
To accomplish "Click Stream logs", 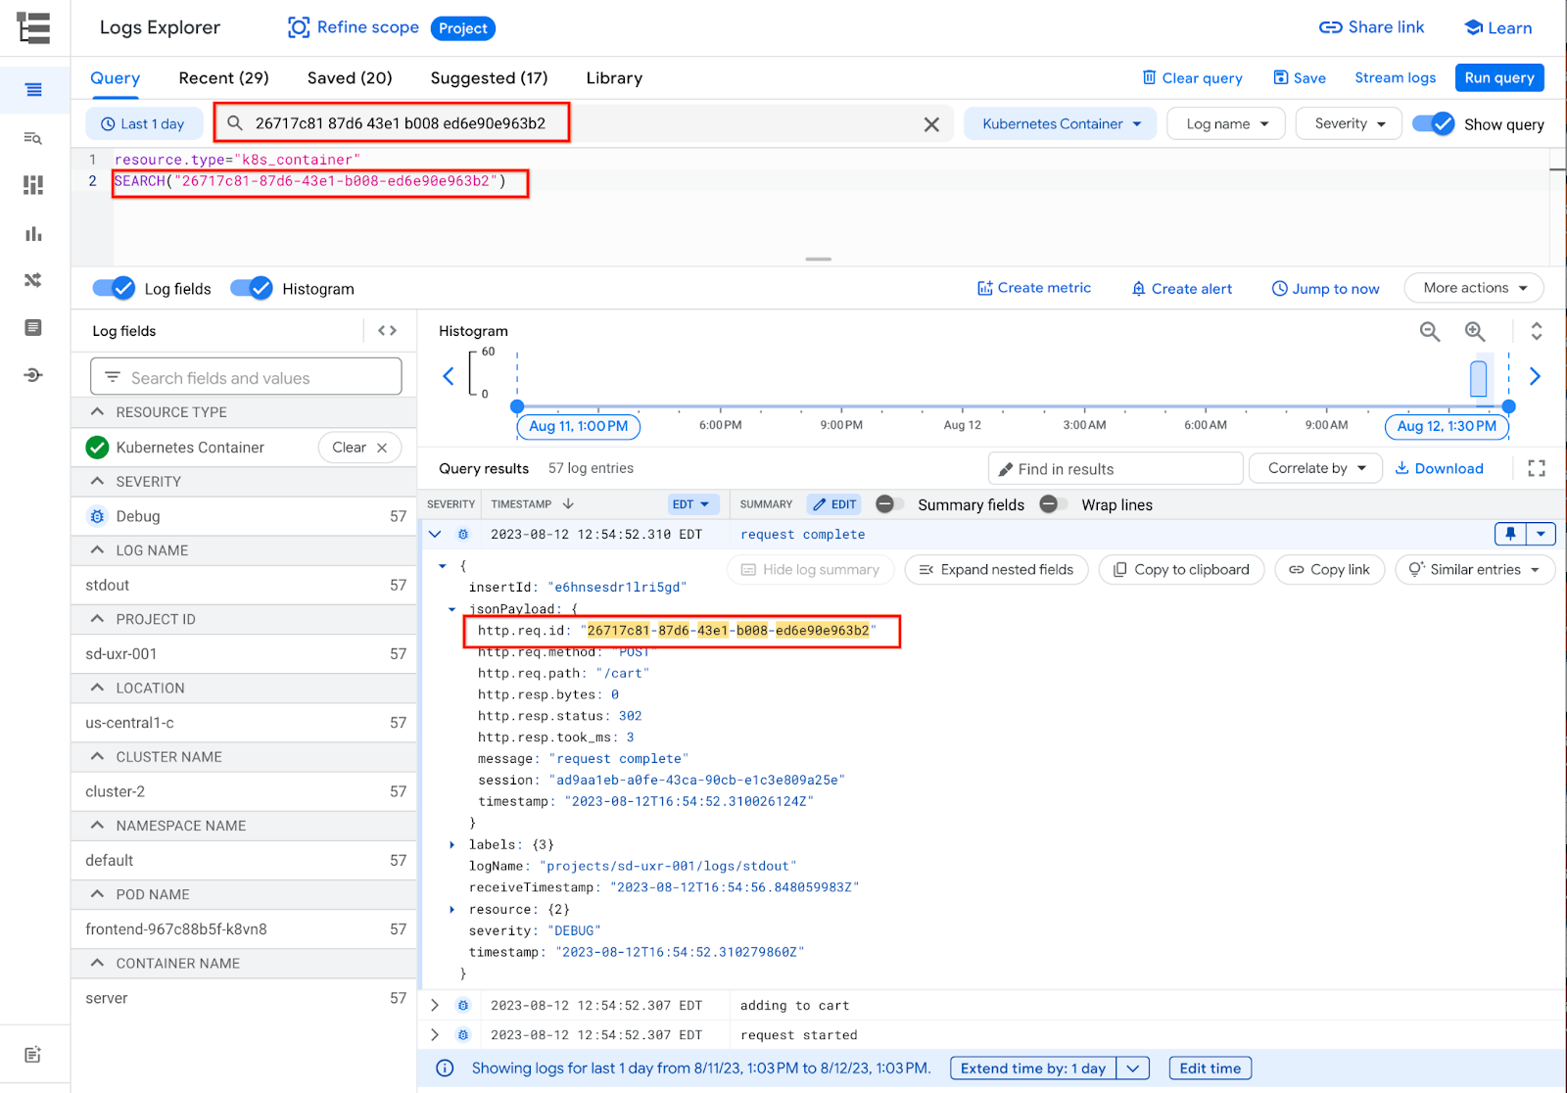I will (1395, 78).
